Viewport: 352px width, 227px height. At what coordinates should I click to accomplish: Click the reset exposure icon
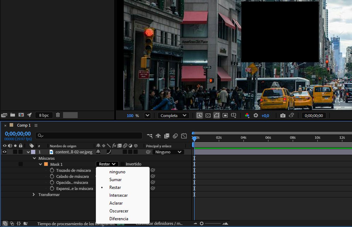pyautogui.click(x=256, y=116)
